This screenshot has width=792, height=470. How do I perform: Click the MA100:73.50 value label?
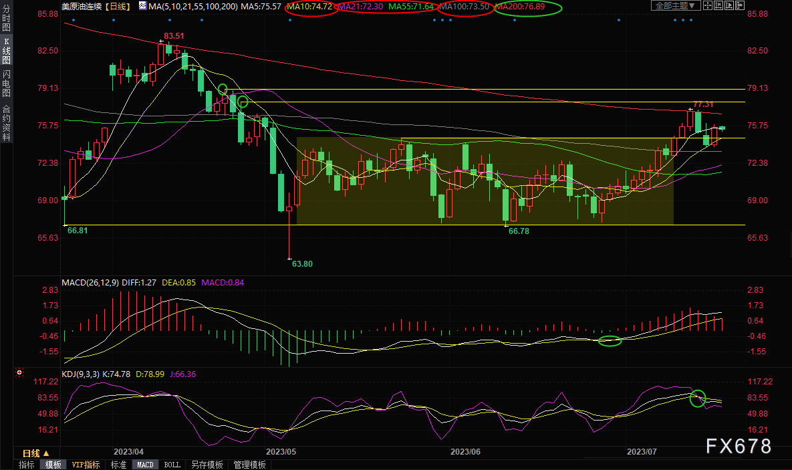click(x=465, y=7)
